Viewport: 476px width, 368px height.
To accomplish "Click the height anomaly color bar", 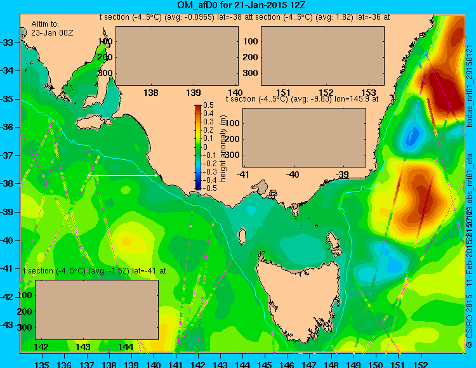I will pyautogui.click(x=198, y=147).
